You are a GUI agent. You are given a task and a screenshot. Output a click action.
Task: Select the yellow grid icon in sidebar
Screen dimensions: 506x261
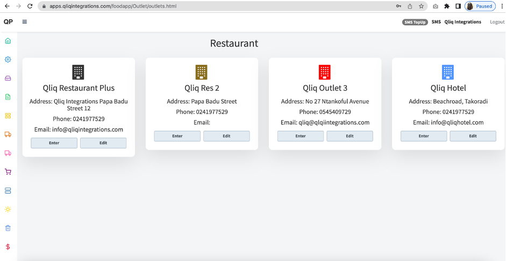(x=8, y=116)
